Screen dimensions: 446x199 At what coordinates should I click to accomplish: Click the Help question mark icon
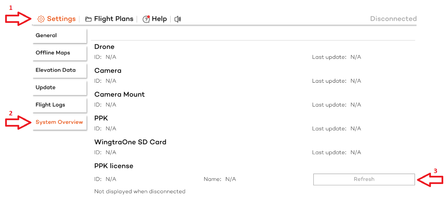coord(146,19)
